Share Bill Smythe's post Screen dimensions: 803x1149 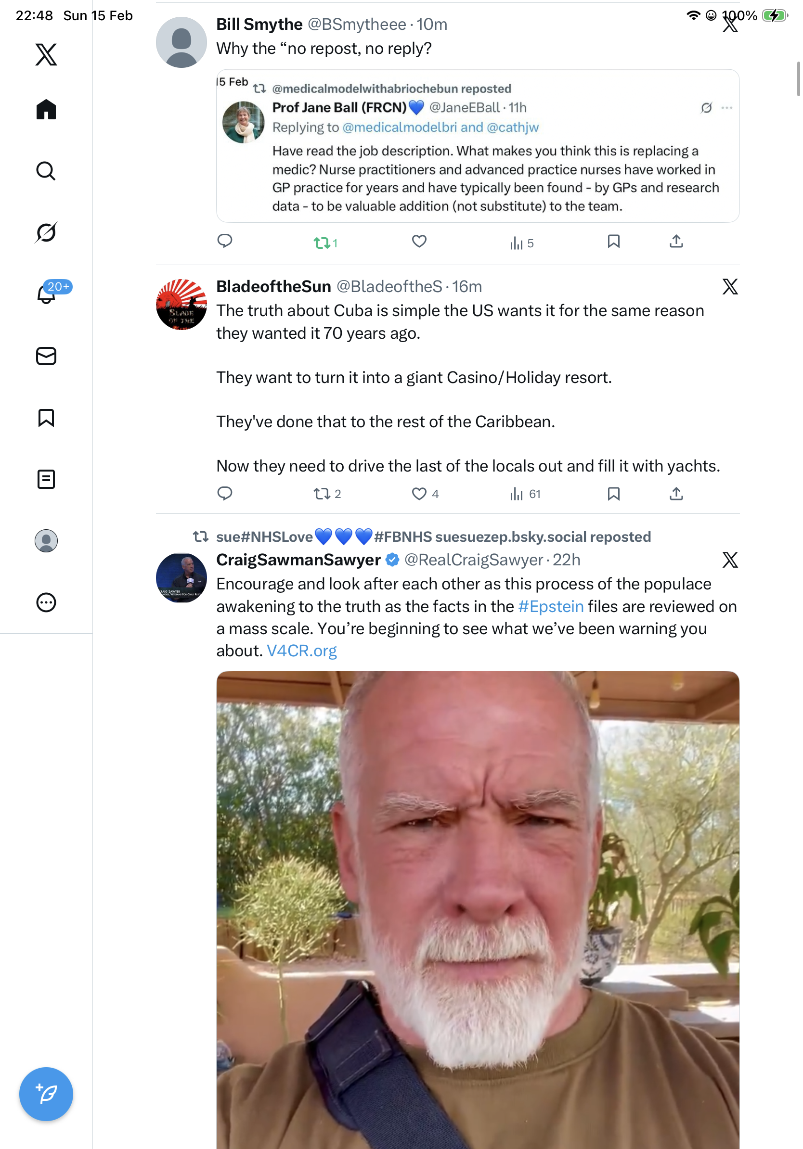pos(676,242)
